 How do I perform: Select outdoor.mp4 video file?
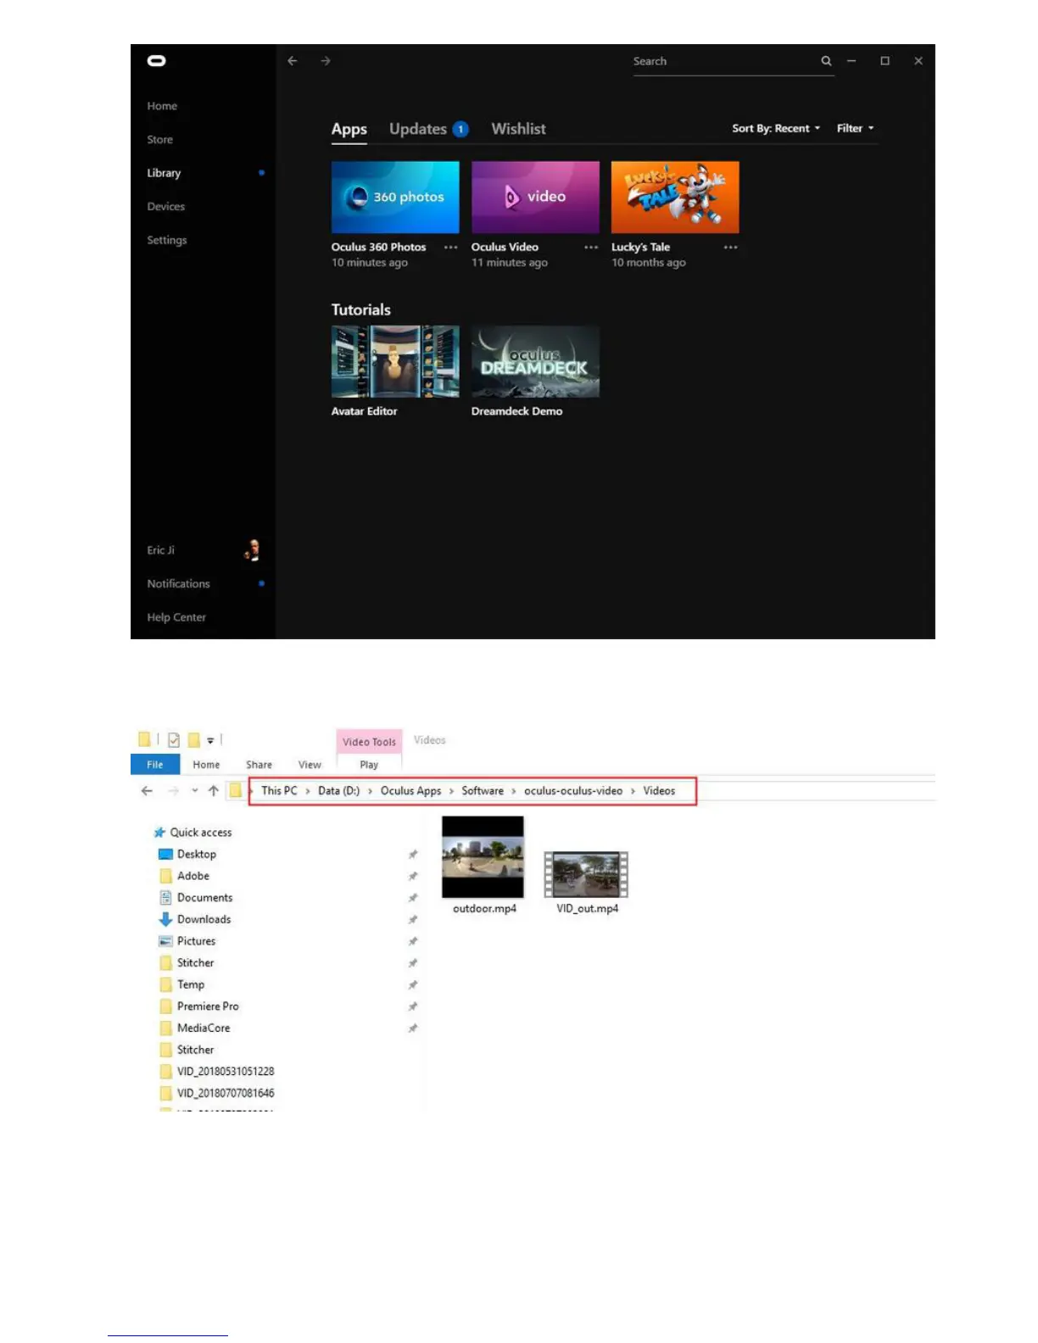pos(483,866)
